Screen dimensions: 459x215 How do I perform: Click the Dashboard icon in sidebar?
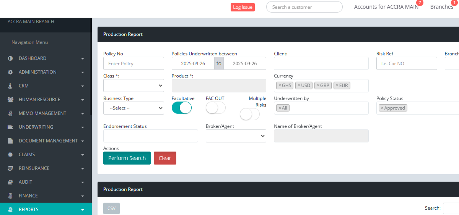tap(10, 58)
